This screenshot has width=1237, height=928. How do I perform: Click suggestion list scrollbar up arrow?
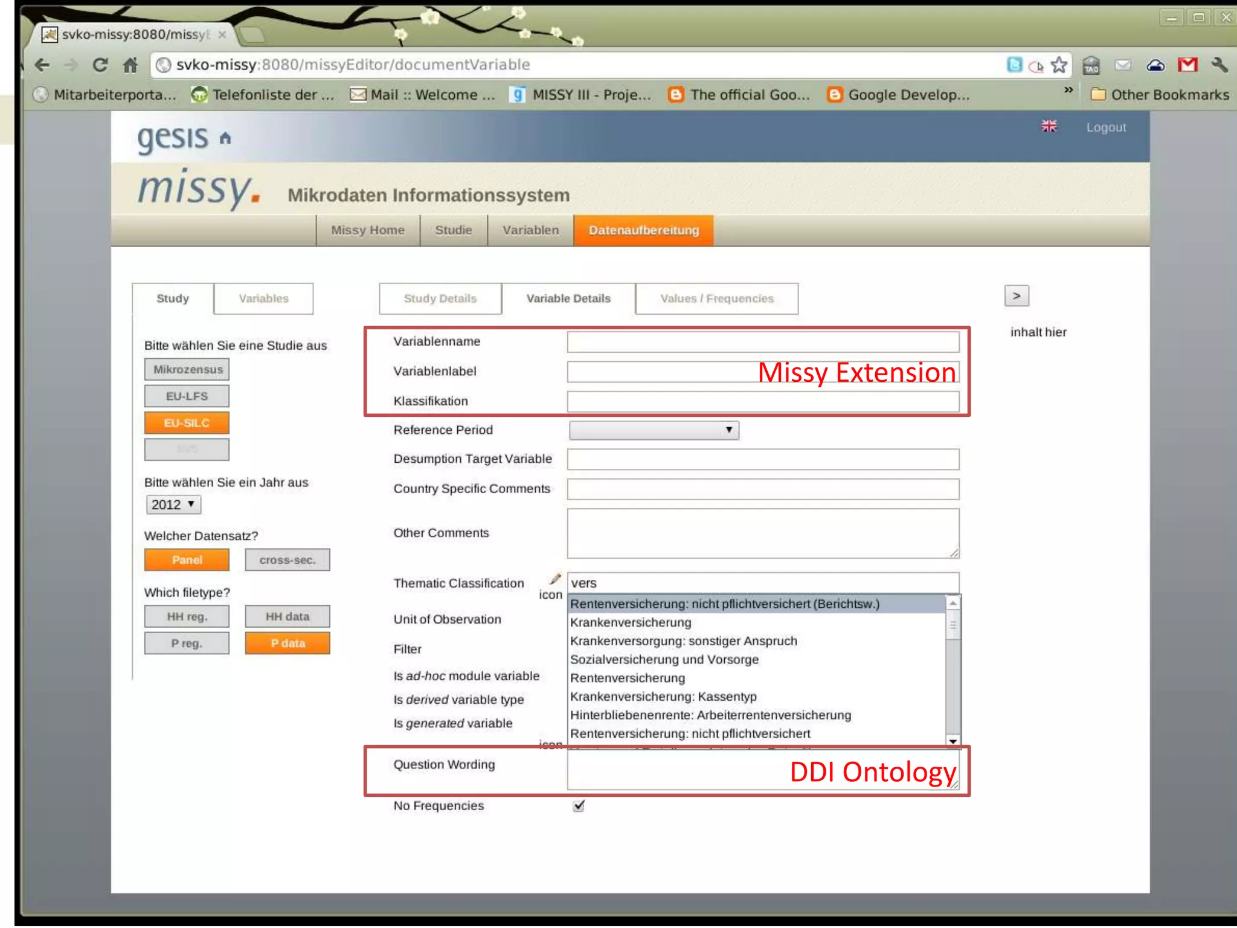[x=953, y=603]
